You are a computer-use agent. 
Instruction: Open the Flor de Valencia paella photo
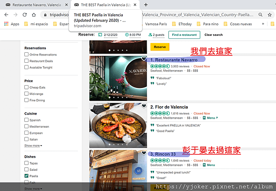click(x=118, y=126)
